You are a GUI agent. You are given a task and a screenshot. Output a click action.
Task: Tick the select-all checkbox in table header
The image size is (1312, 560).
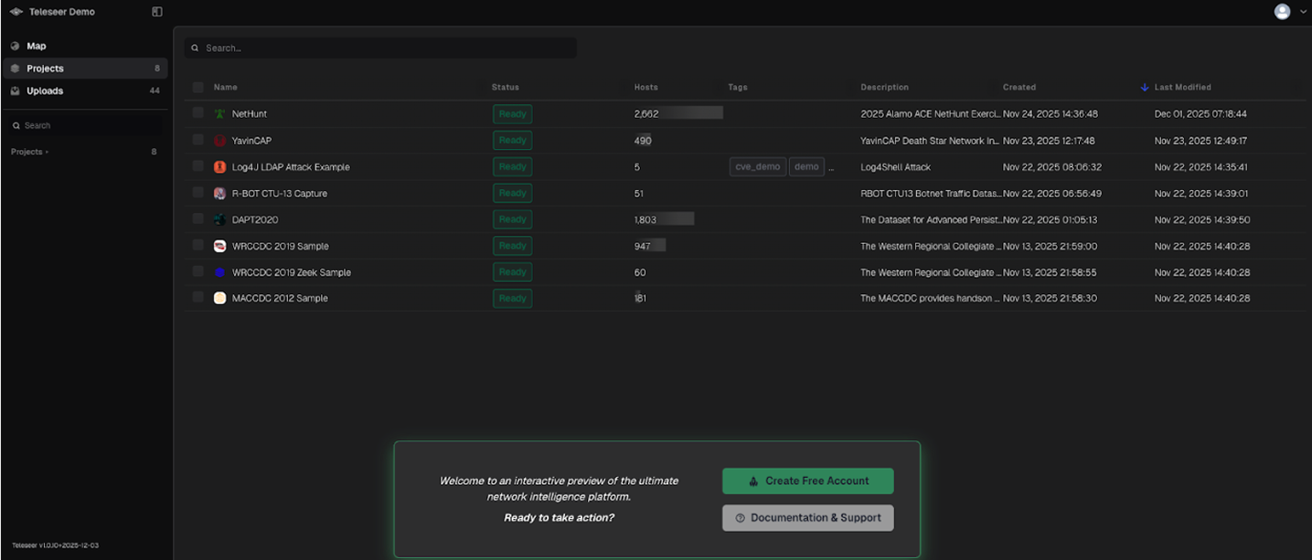coord(198,88)
